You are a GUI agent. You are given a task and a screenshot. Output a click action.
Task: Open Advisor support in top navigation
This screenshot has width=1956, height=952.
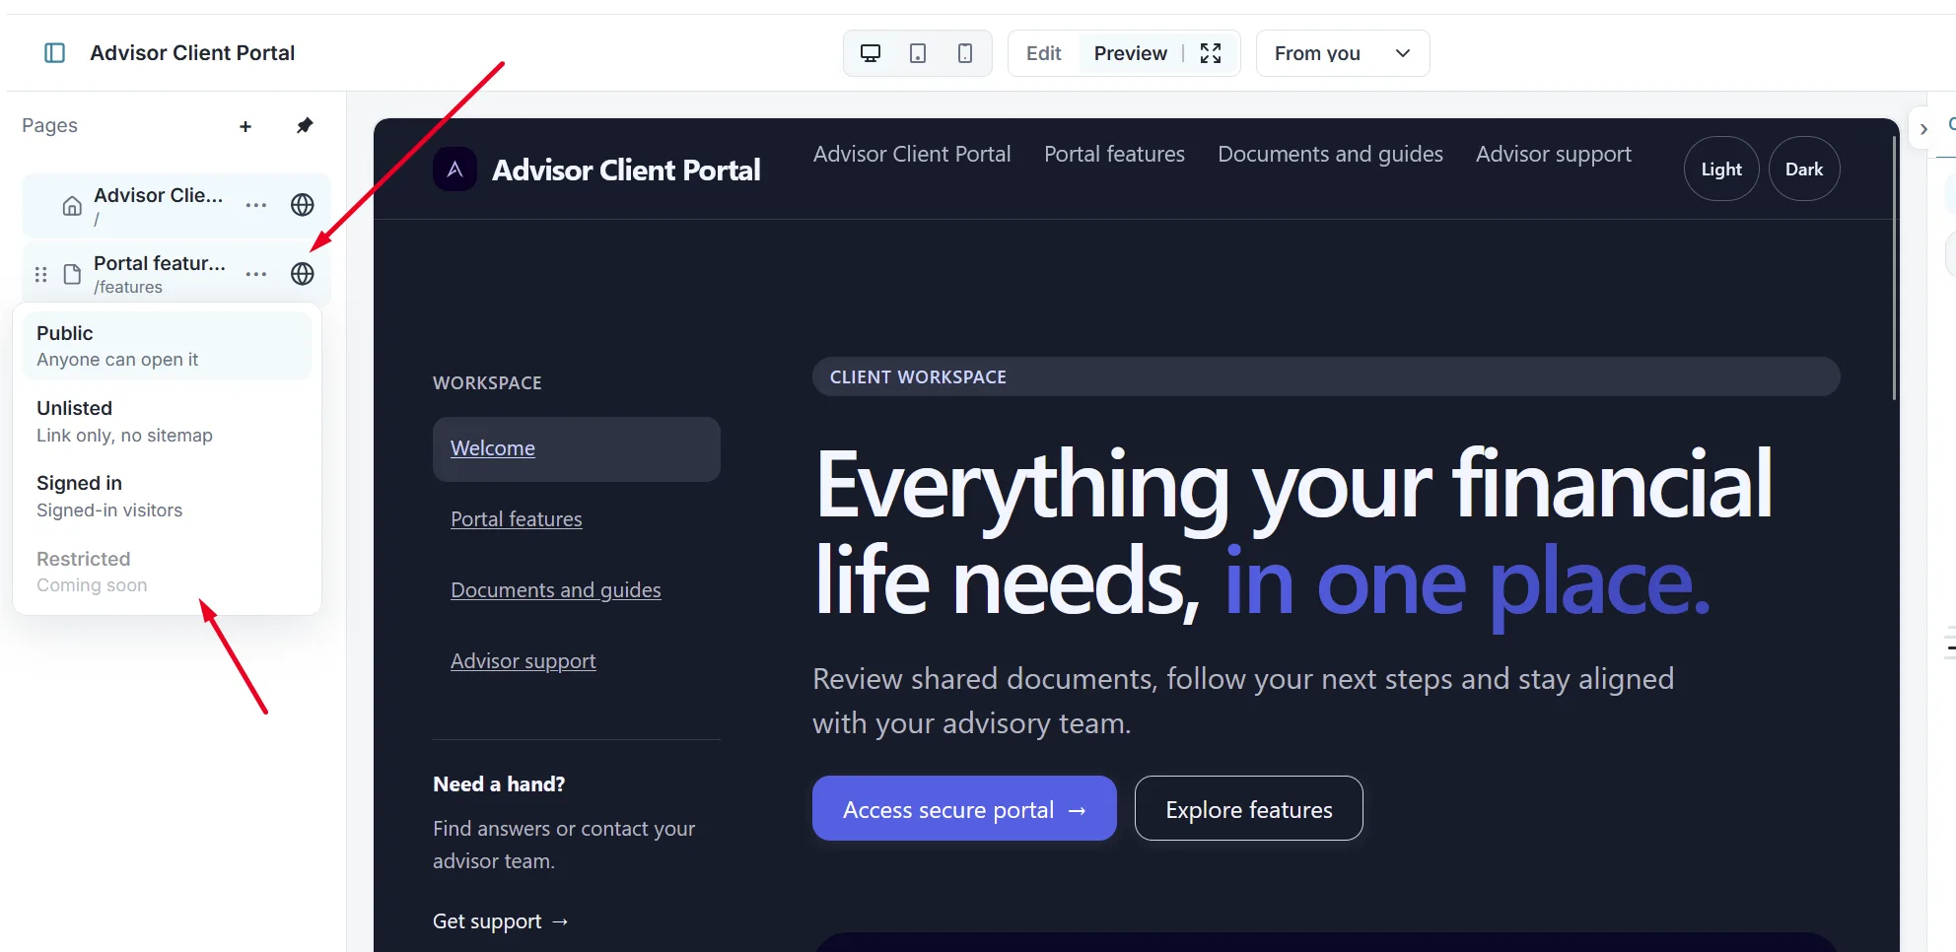click(x=1553, y=154)
